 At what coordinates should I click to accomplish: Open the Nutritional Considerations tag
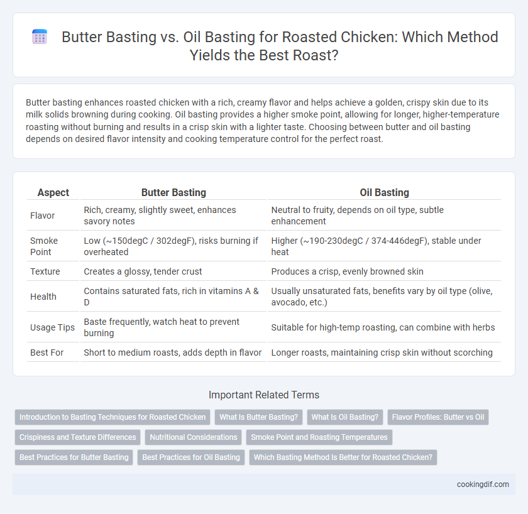[x=194, y=437]
